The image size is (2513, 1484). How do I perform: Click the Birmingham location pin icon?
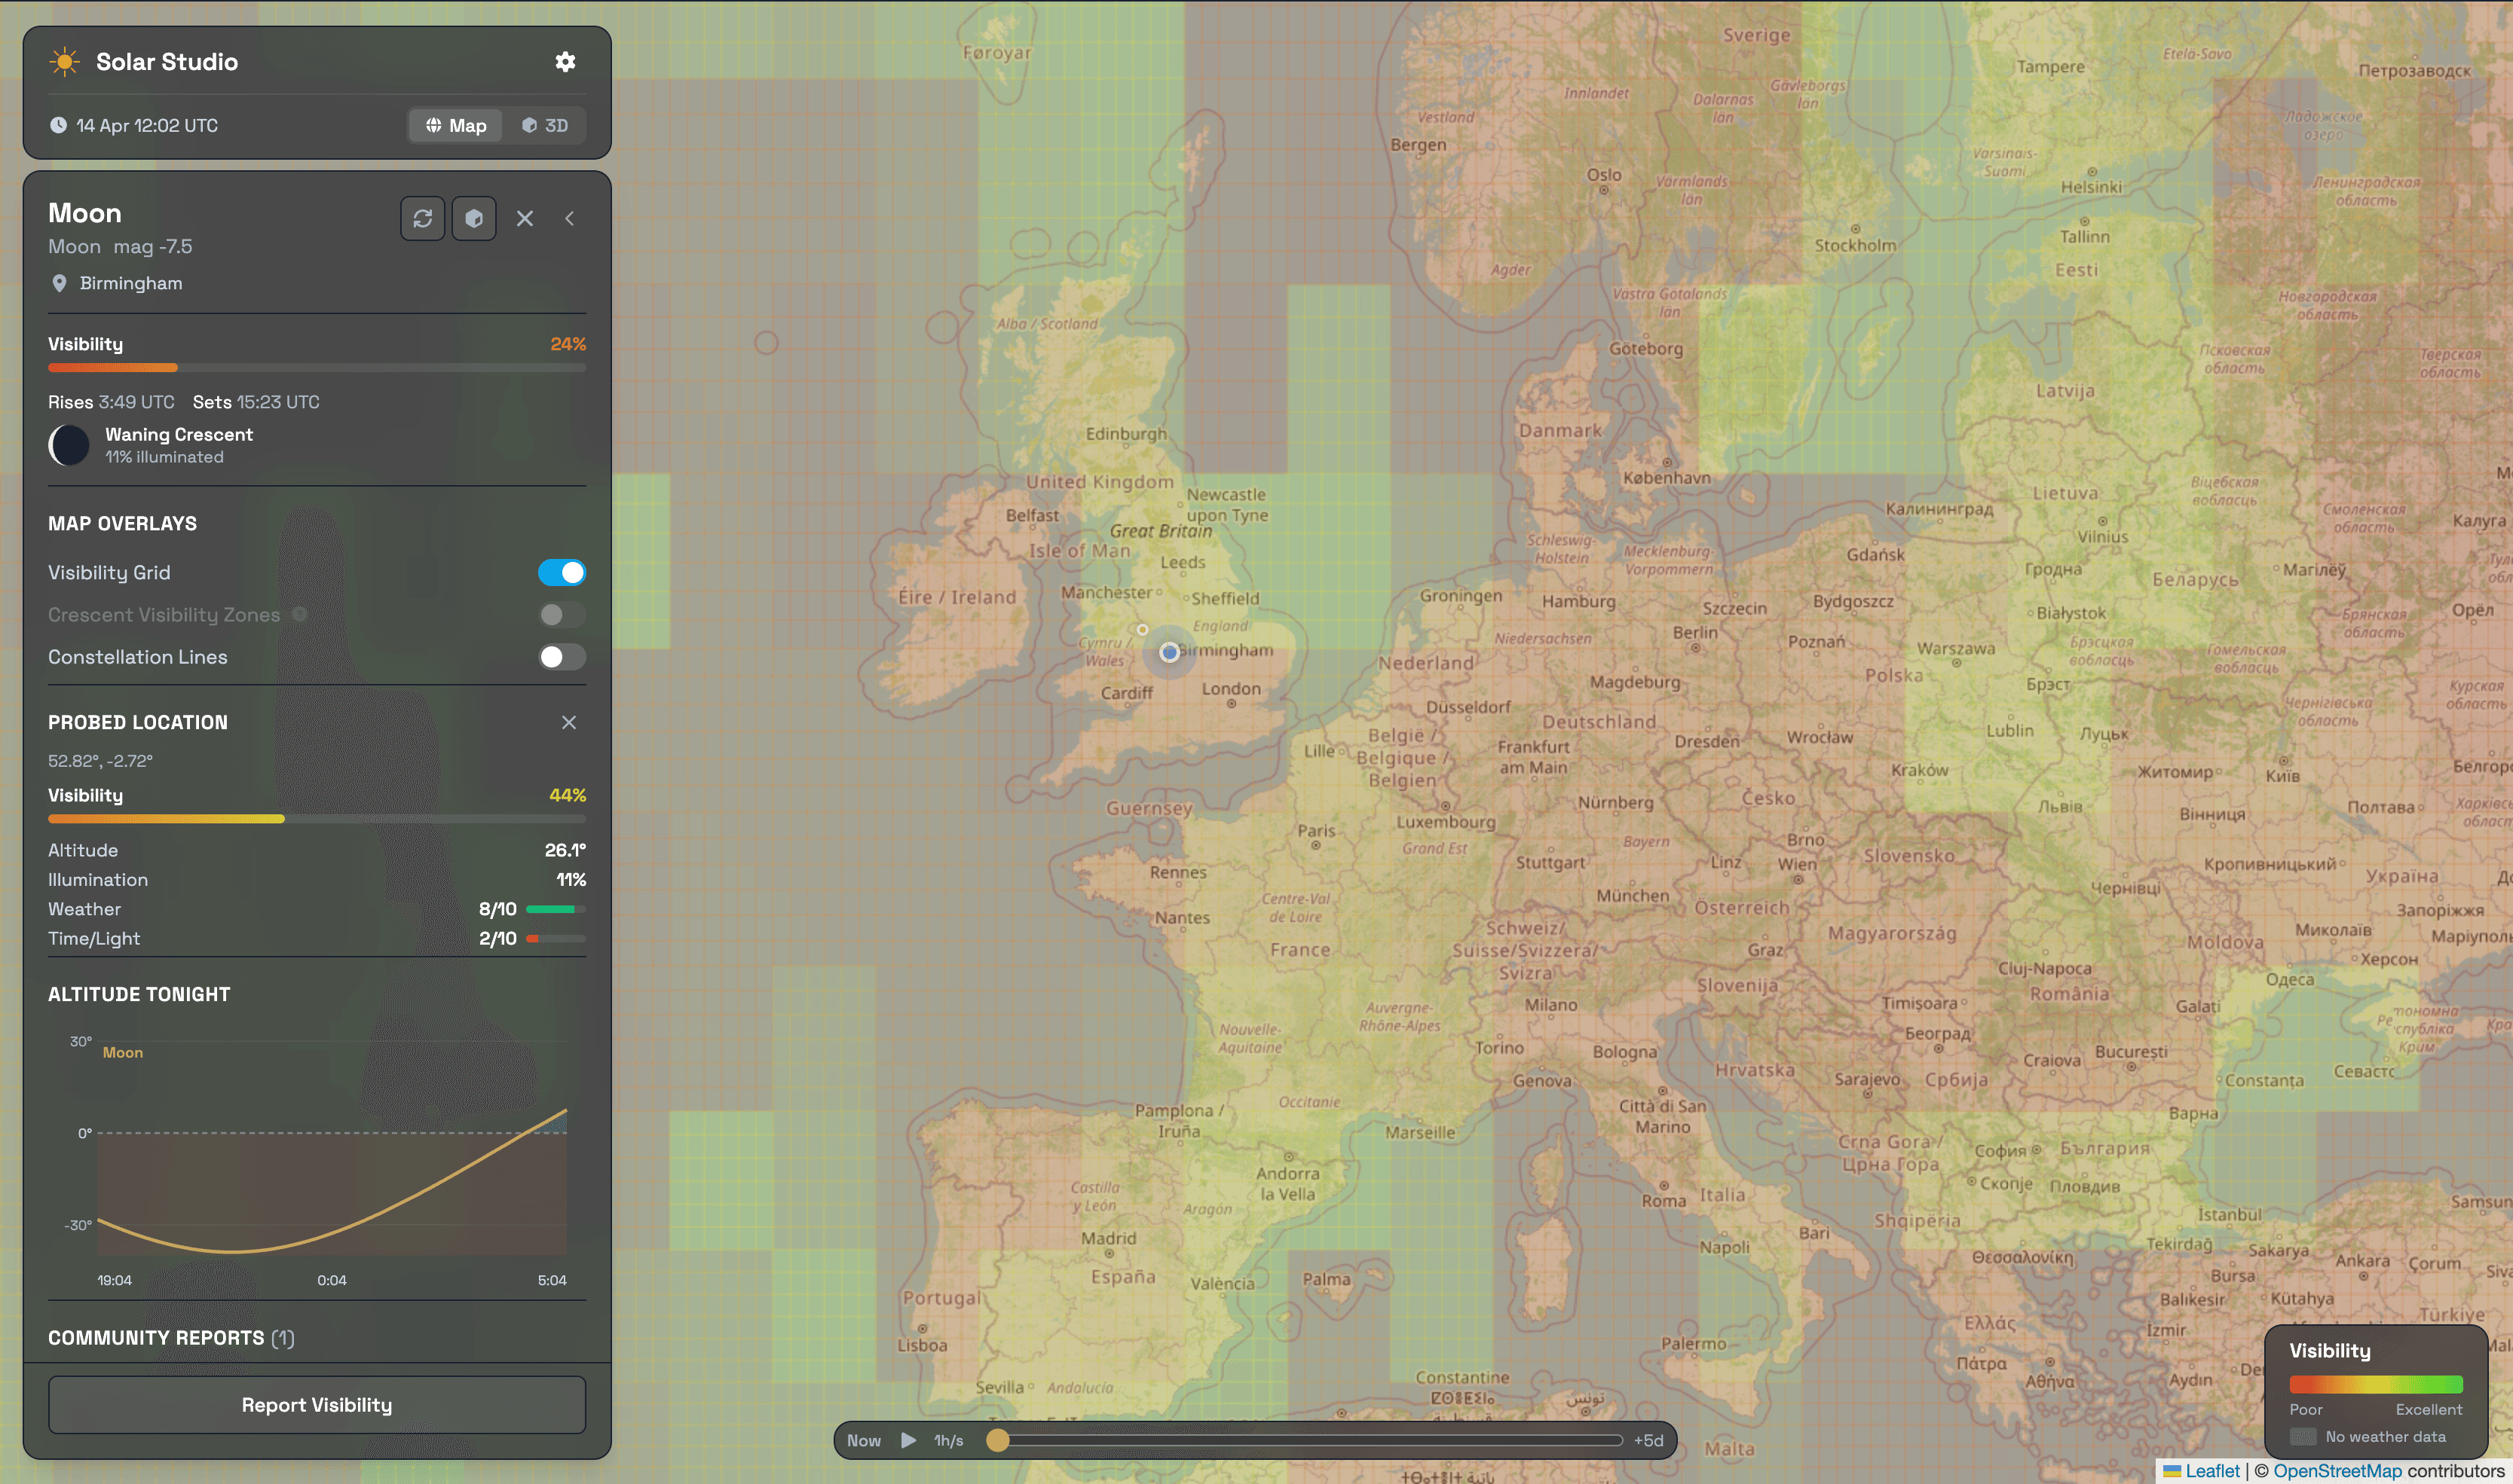59,283
